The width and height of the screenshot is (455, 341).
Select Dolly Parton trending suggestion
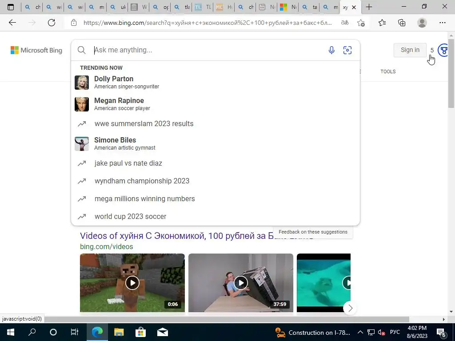[216, 82]
